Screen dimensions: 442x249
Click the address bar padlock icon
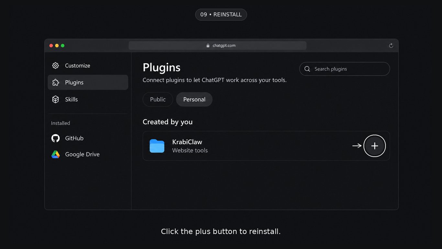[208, 46]
